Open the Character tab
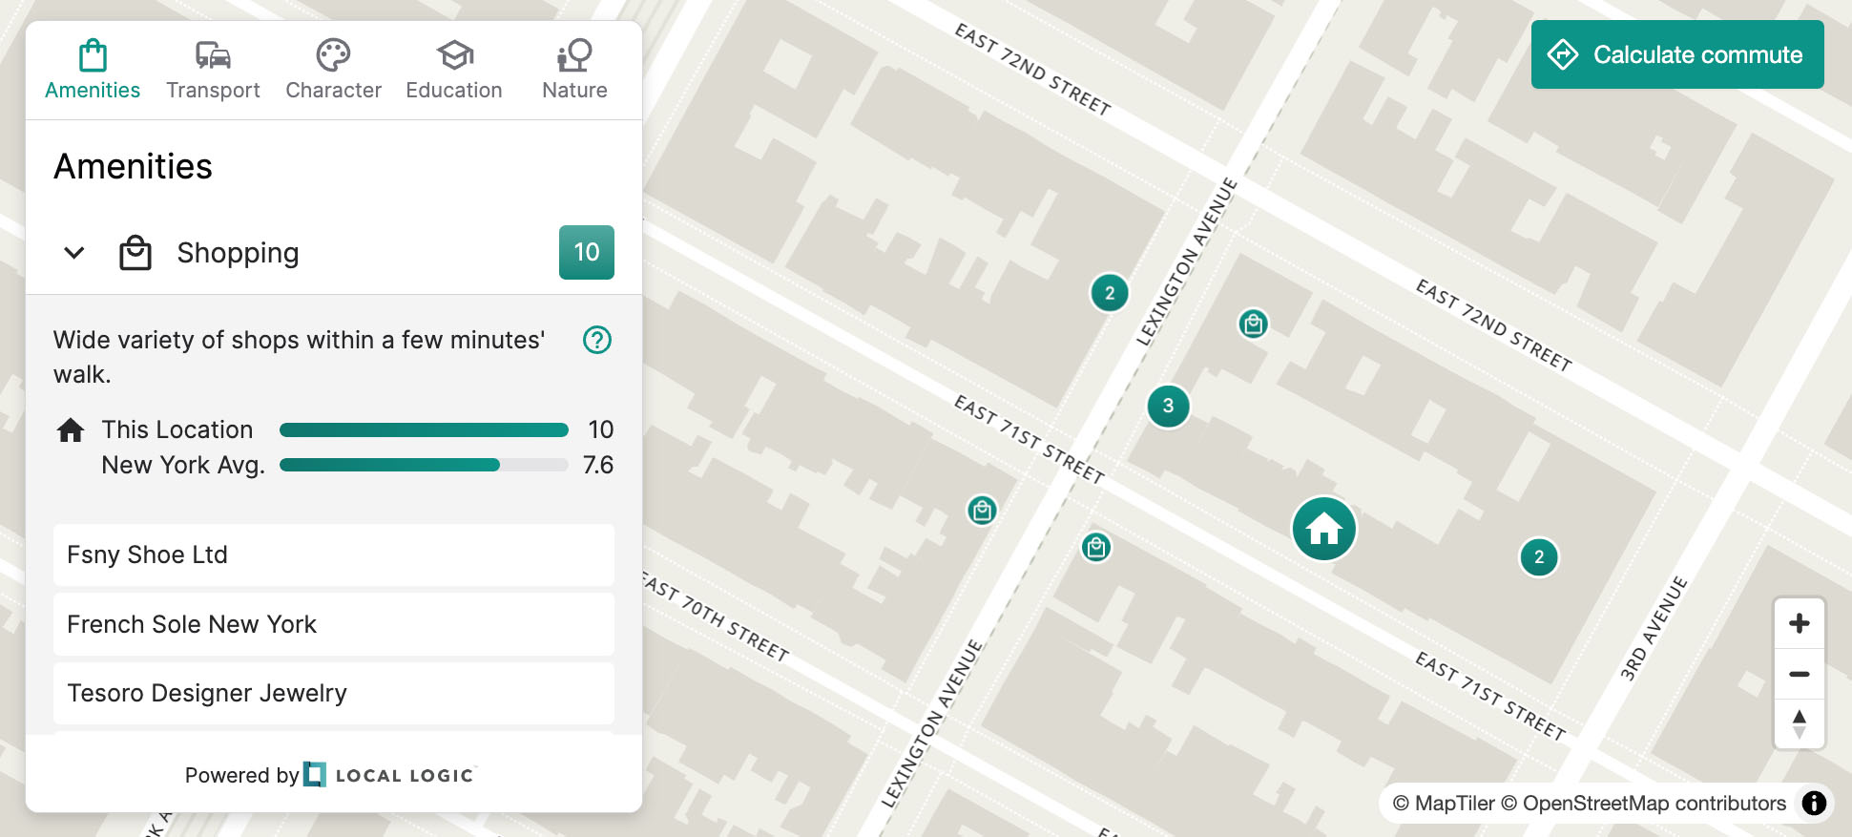The width and height of the screenshot is (1852, 837). [333, 71]
